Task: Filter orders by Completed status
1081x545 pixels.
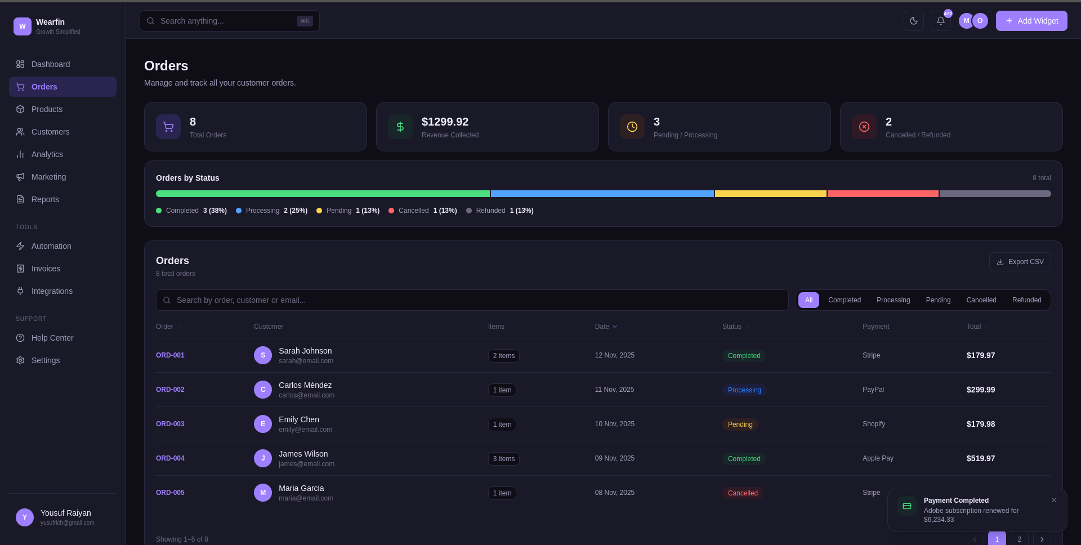Action: (844, 300)
